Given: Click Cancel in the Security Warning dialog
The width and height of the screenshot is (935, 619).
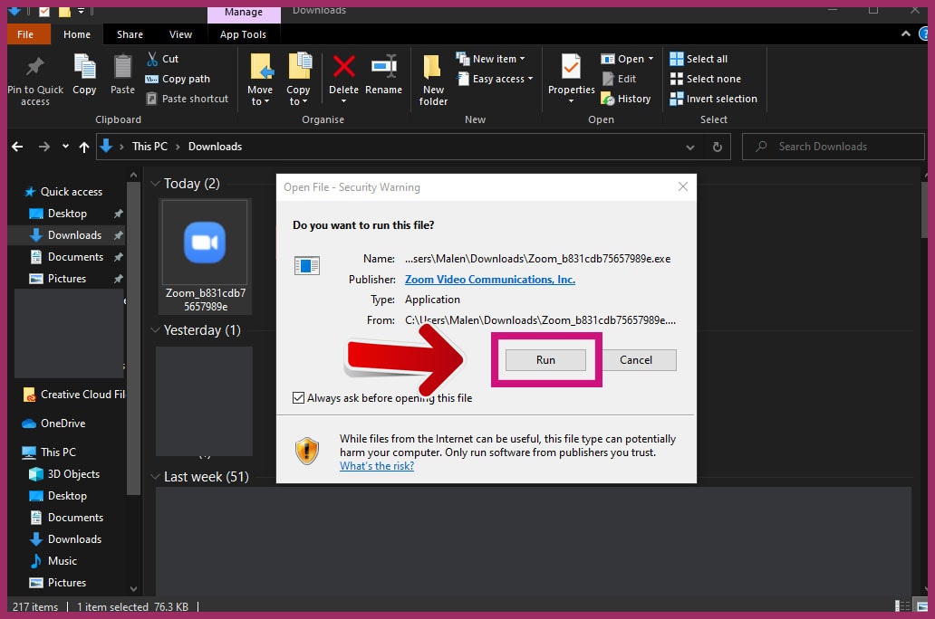Looking at the screenshot, I should click(636, 360).
